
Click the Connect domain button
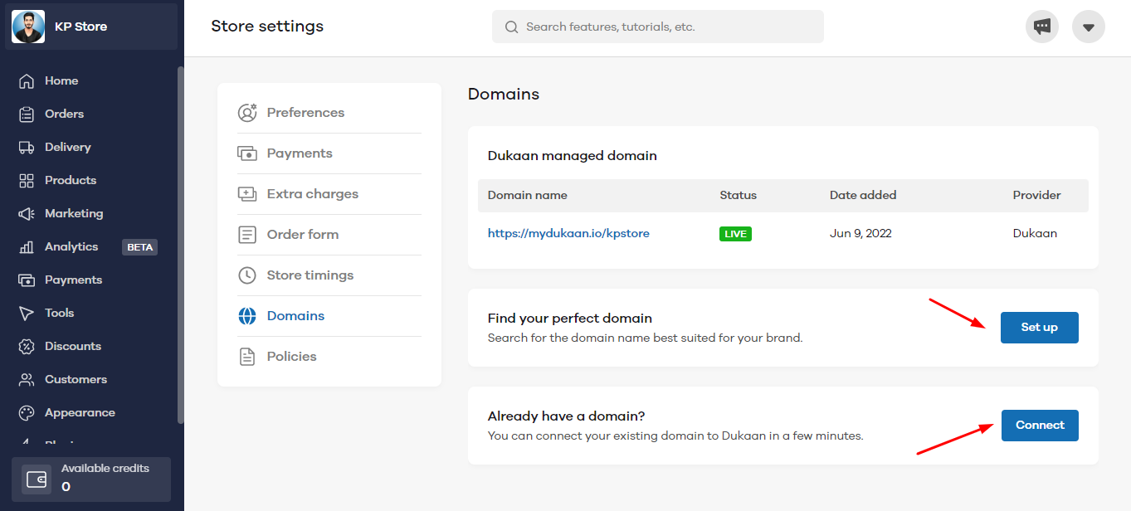1040,426
